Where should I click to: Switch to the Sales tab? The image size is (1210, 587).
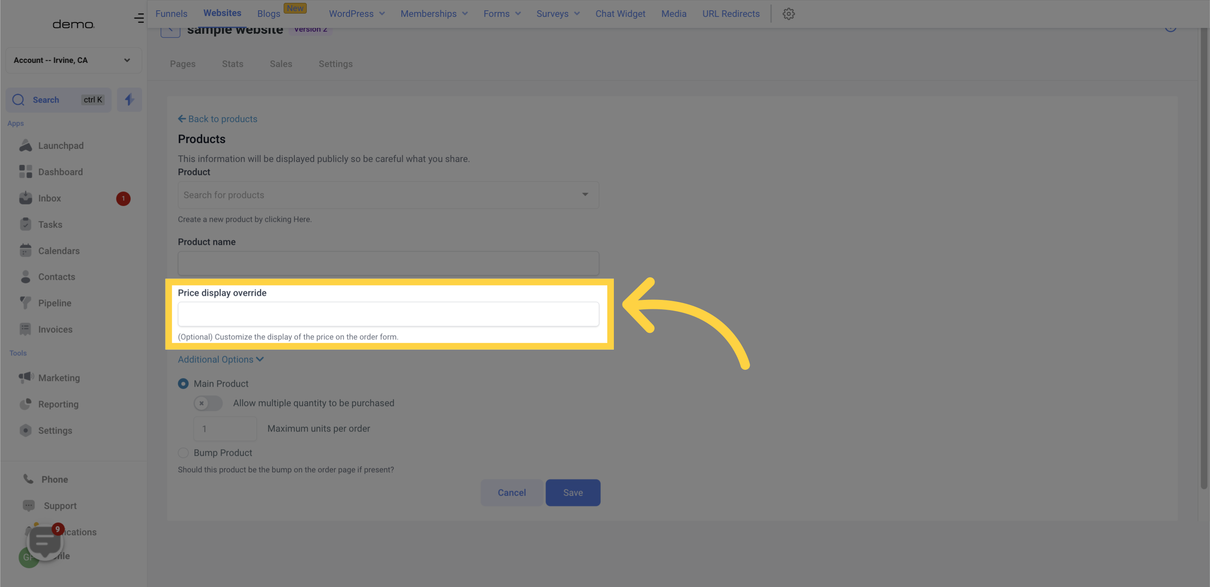pyautogui.click(x=281, y=64)
